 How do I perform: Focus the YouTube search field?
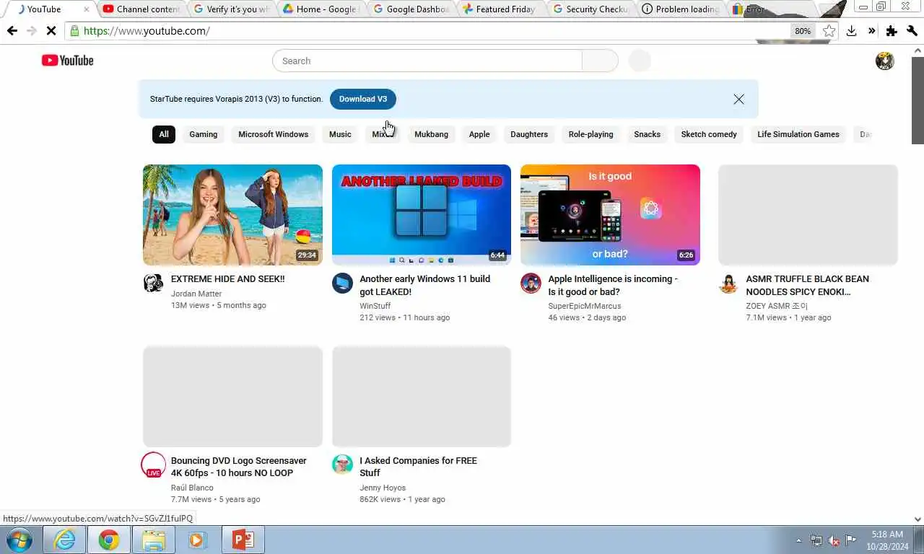pos(427,61)
